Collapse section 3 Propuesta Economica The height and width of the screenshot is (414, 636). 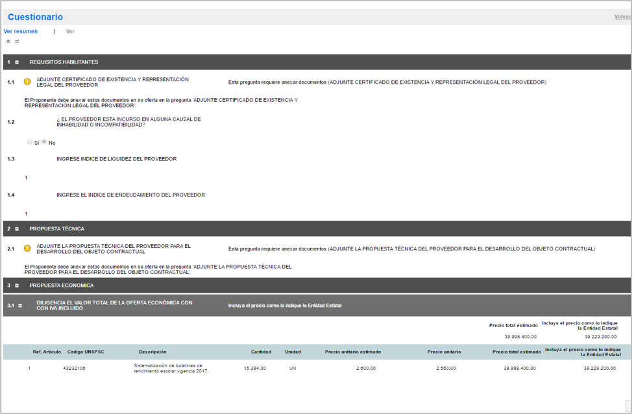tap(17, 286)
